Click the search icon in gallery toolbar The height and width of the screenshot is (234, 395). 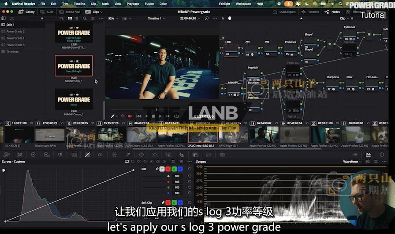tap(84, 18)
